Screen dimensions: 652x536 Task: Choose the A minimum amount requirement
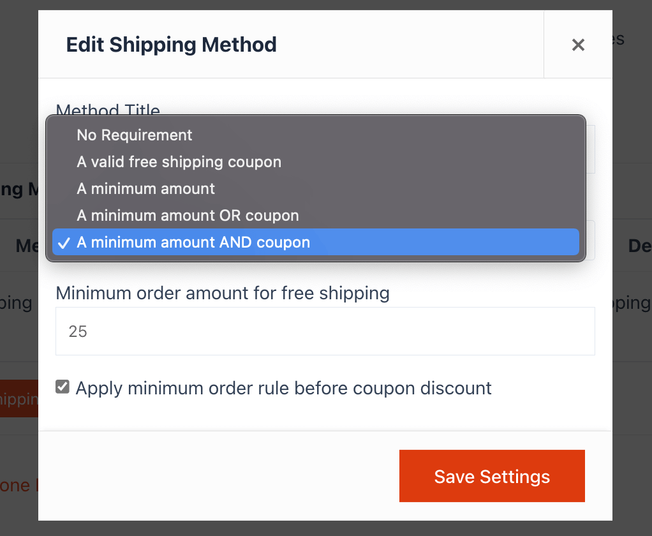(x=145, y=189)
